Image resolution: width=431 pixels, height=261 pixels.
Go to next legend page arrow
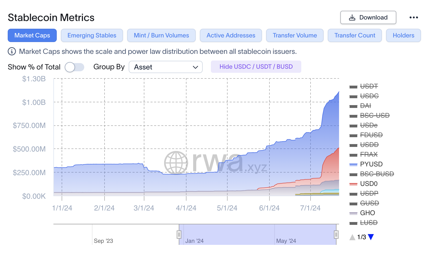[x=371, y=237]
